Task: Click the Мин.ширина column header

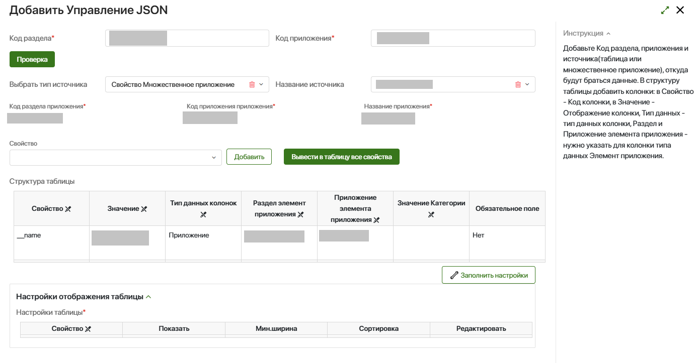Action: (276, 328)
